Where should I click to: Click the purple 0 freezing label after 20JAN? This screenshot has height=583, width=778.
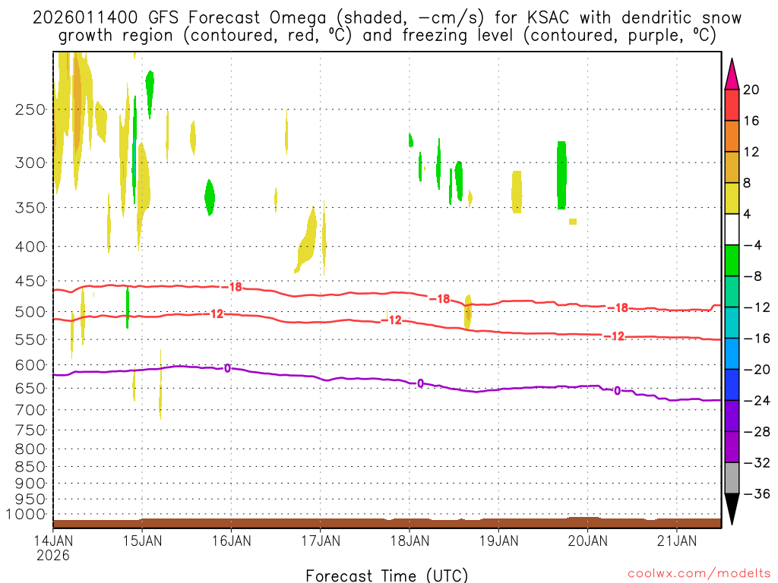tap(617, 391)
